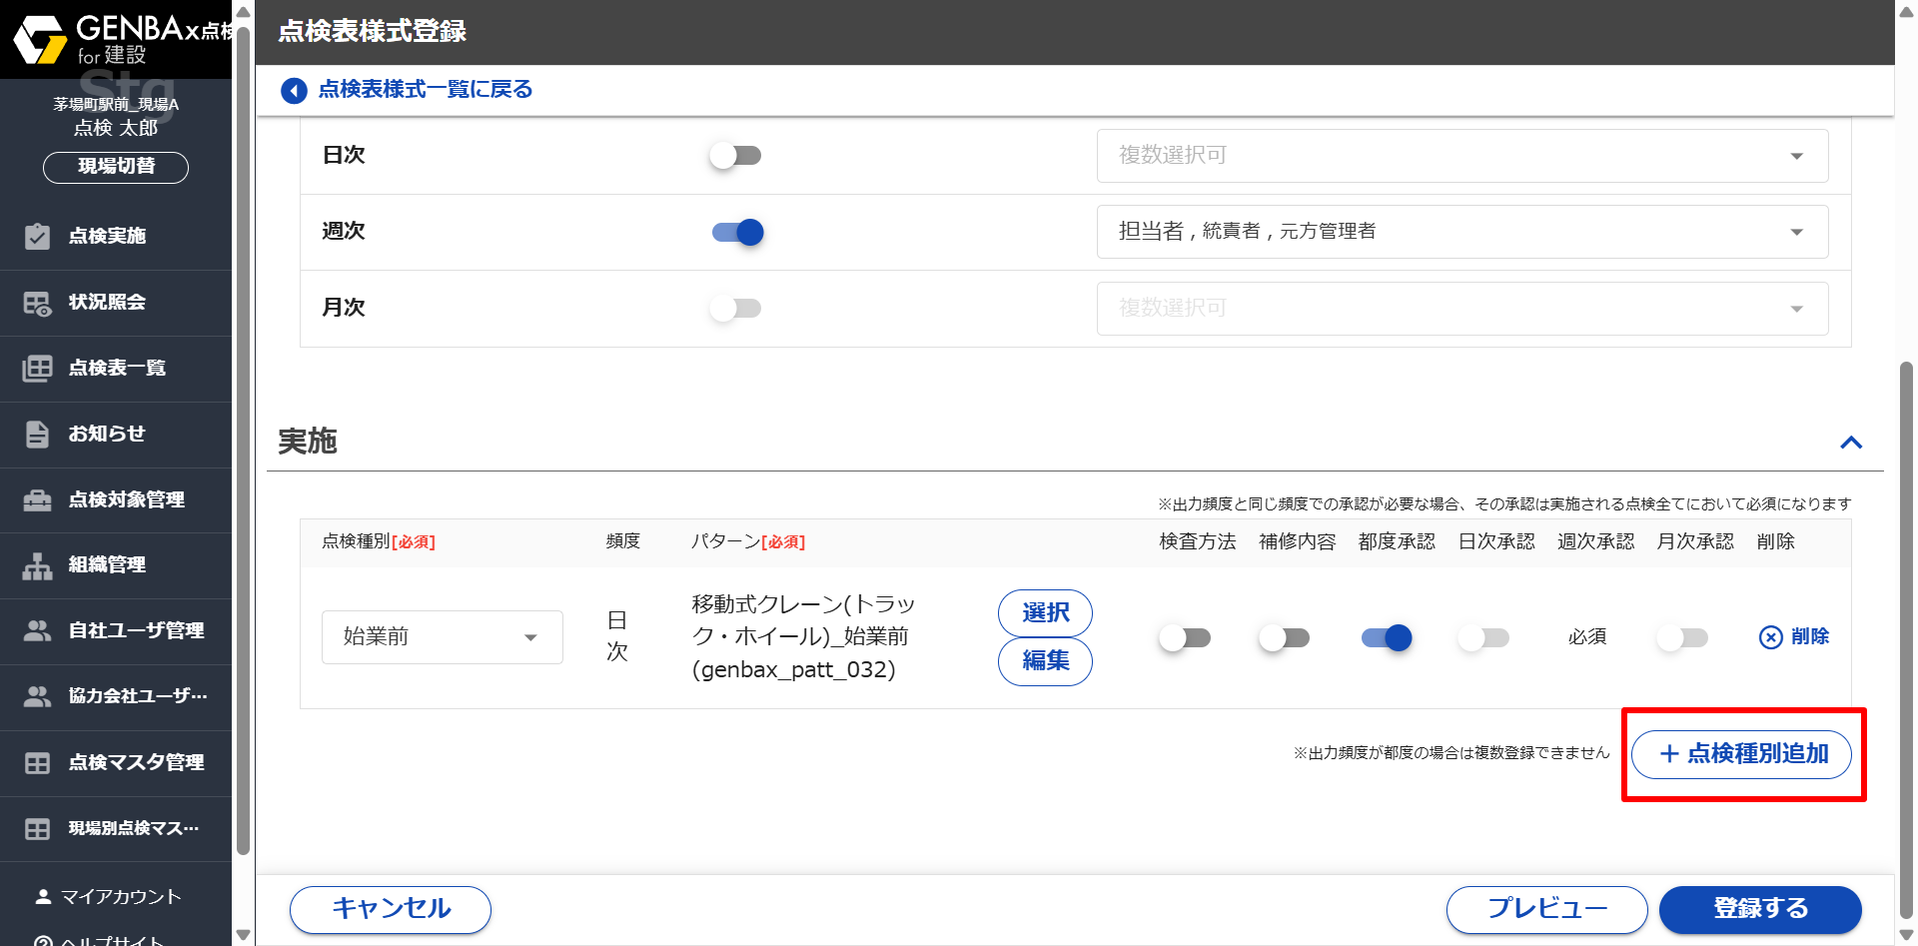The height and width of the screenshot is (946, 1918).
Task: Disable the 週次 output frequency toggle
Action: point(737,232)
